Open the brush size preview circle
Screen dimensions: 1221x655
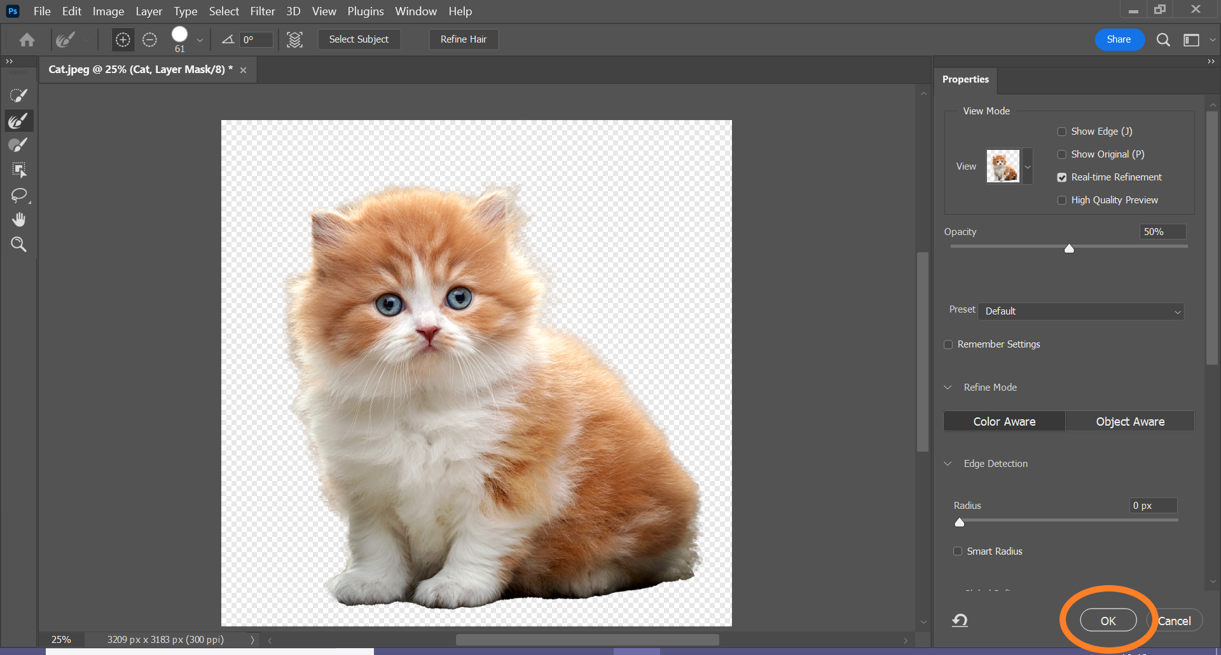tap(180, 34)
